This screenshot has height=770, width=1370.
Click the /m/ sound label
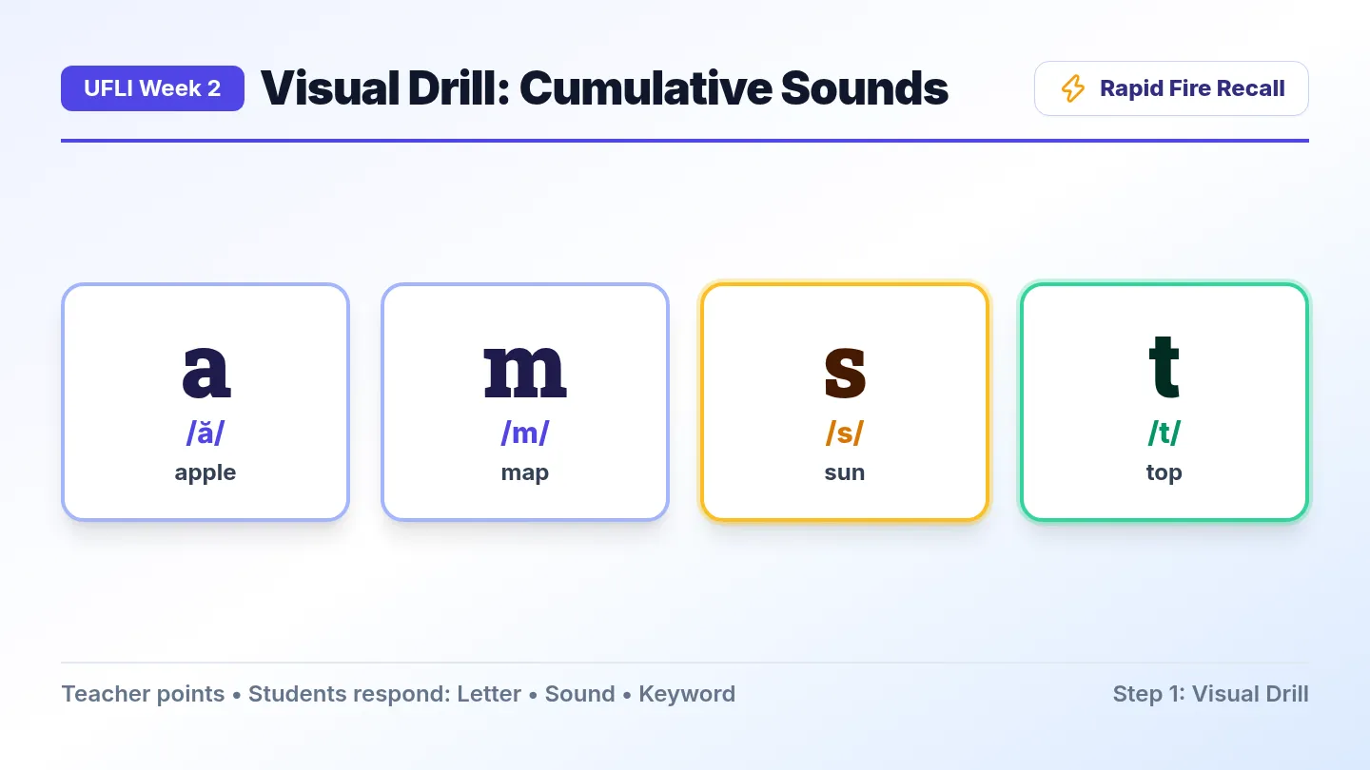[x=525, y=433]
